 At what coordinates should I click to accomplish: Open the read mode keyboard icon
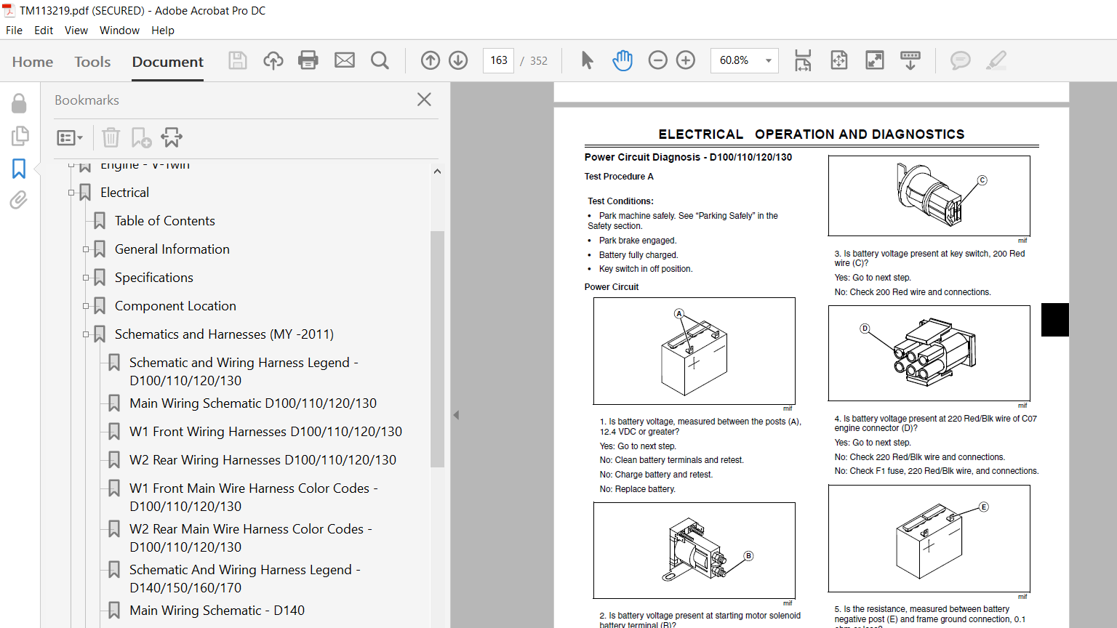[x=910, y=60]
